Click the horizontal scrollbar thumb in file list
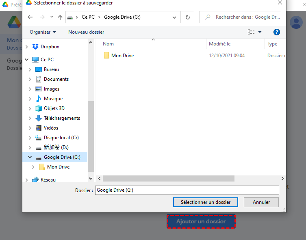The image size is (306, 240). tap(168, 178)
